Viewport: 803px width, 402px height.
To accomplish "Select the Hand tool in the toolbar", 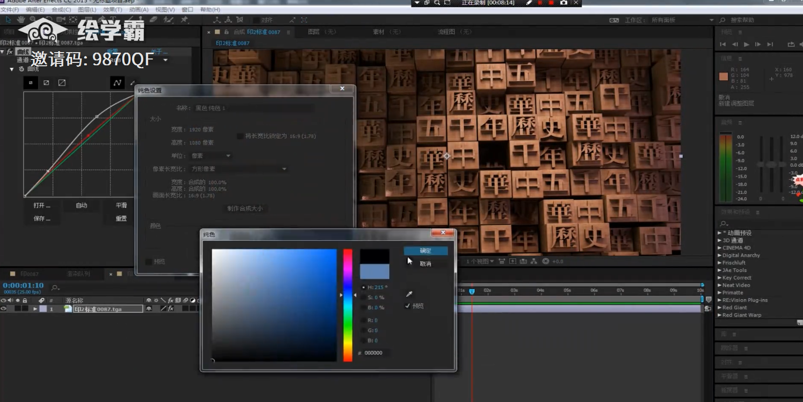I will (20, 19).
